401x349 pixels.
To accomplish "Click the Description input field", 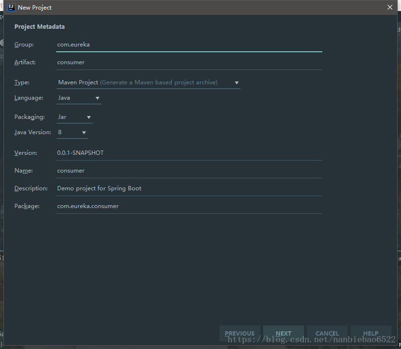I will point(189,188).
